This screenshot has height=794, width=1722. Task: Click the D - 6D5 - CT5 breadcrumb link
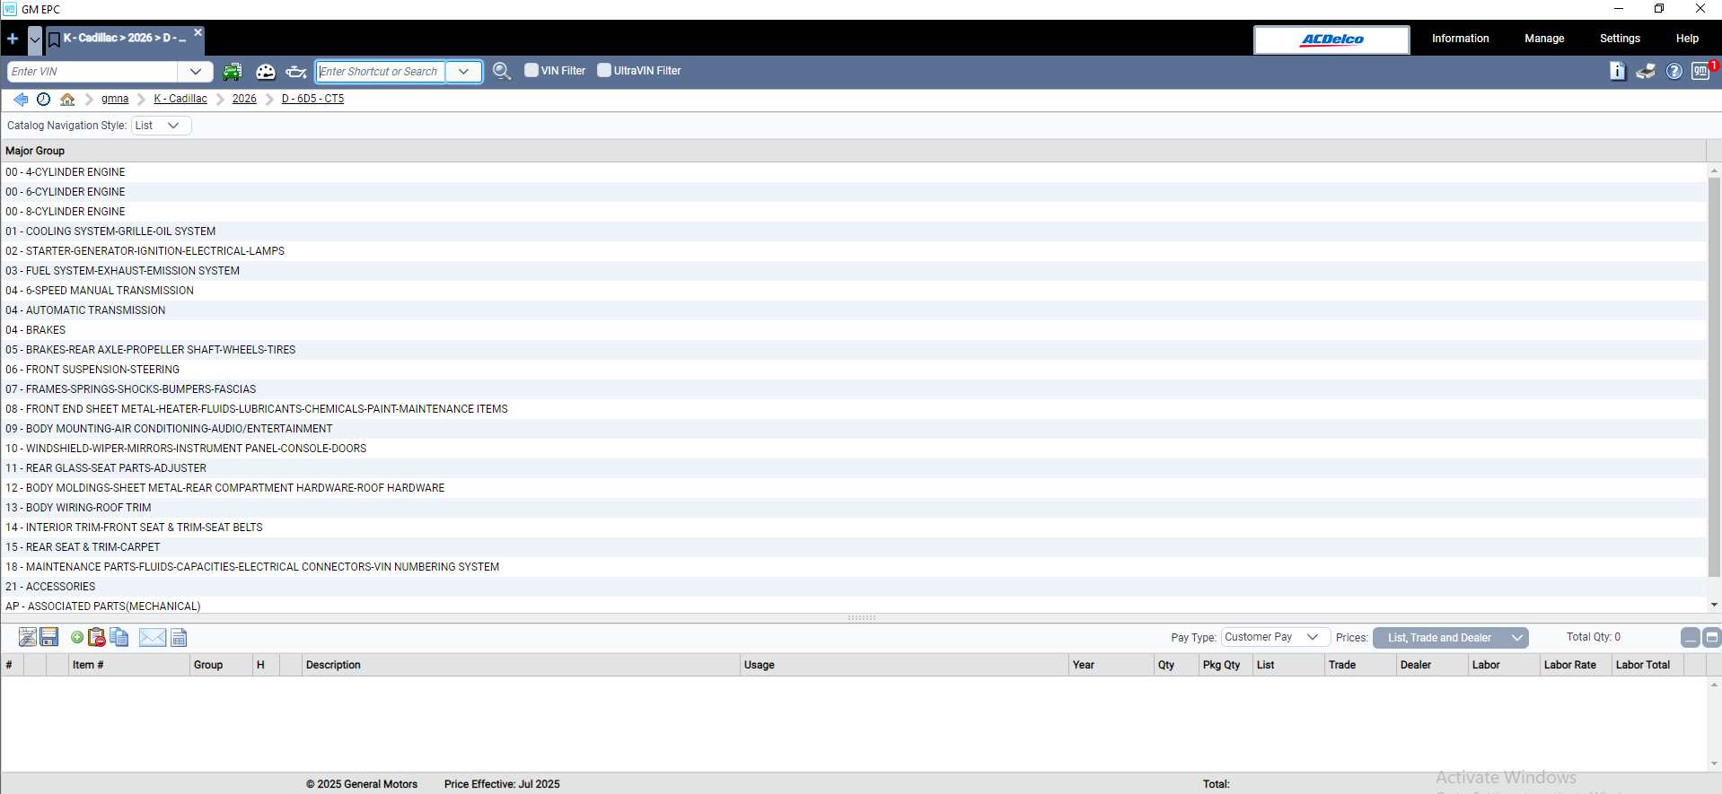pyautogui.click(x=312, y=99)
